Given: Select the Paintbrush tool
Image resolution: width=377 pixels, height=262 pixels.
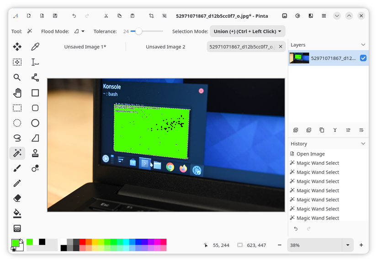Looking at the screenshot, I should click(x=17, y=168).
